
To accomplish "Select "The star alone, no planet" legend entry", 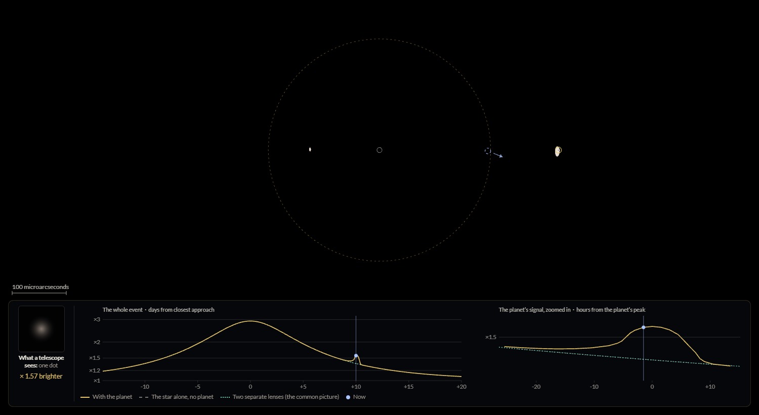I will point(176,397).
